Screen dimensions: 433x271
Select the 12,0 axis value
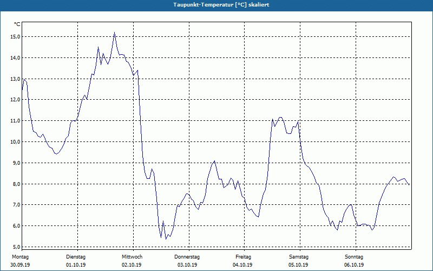tap(16, 100)
